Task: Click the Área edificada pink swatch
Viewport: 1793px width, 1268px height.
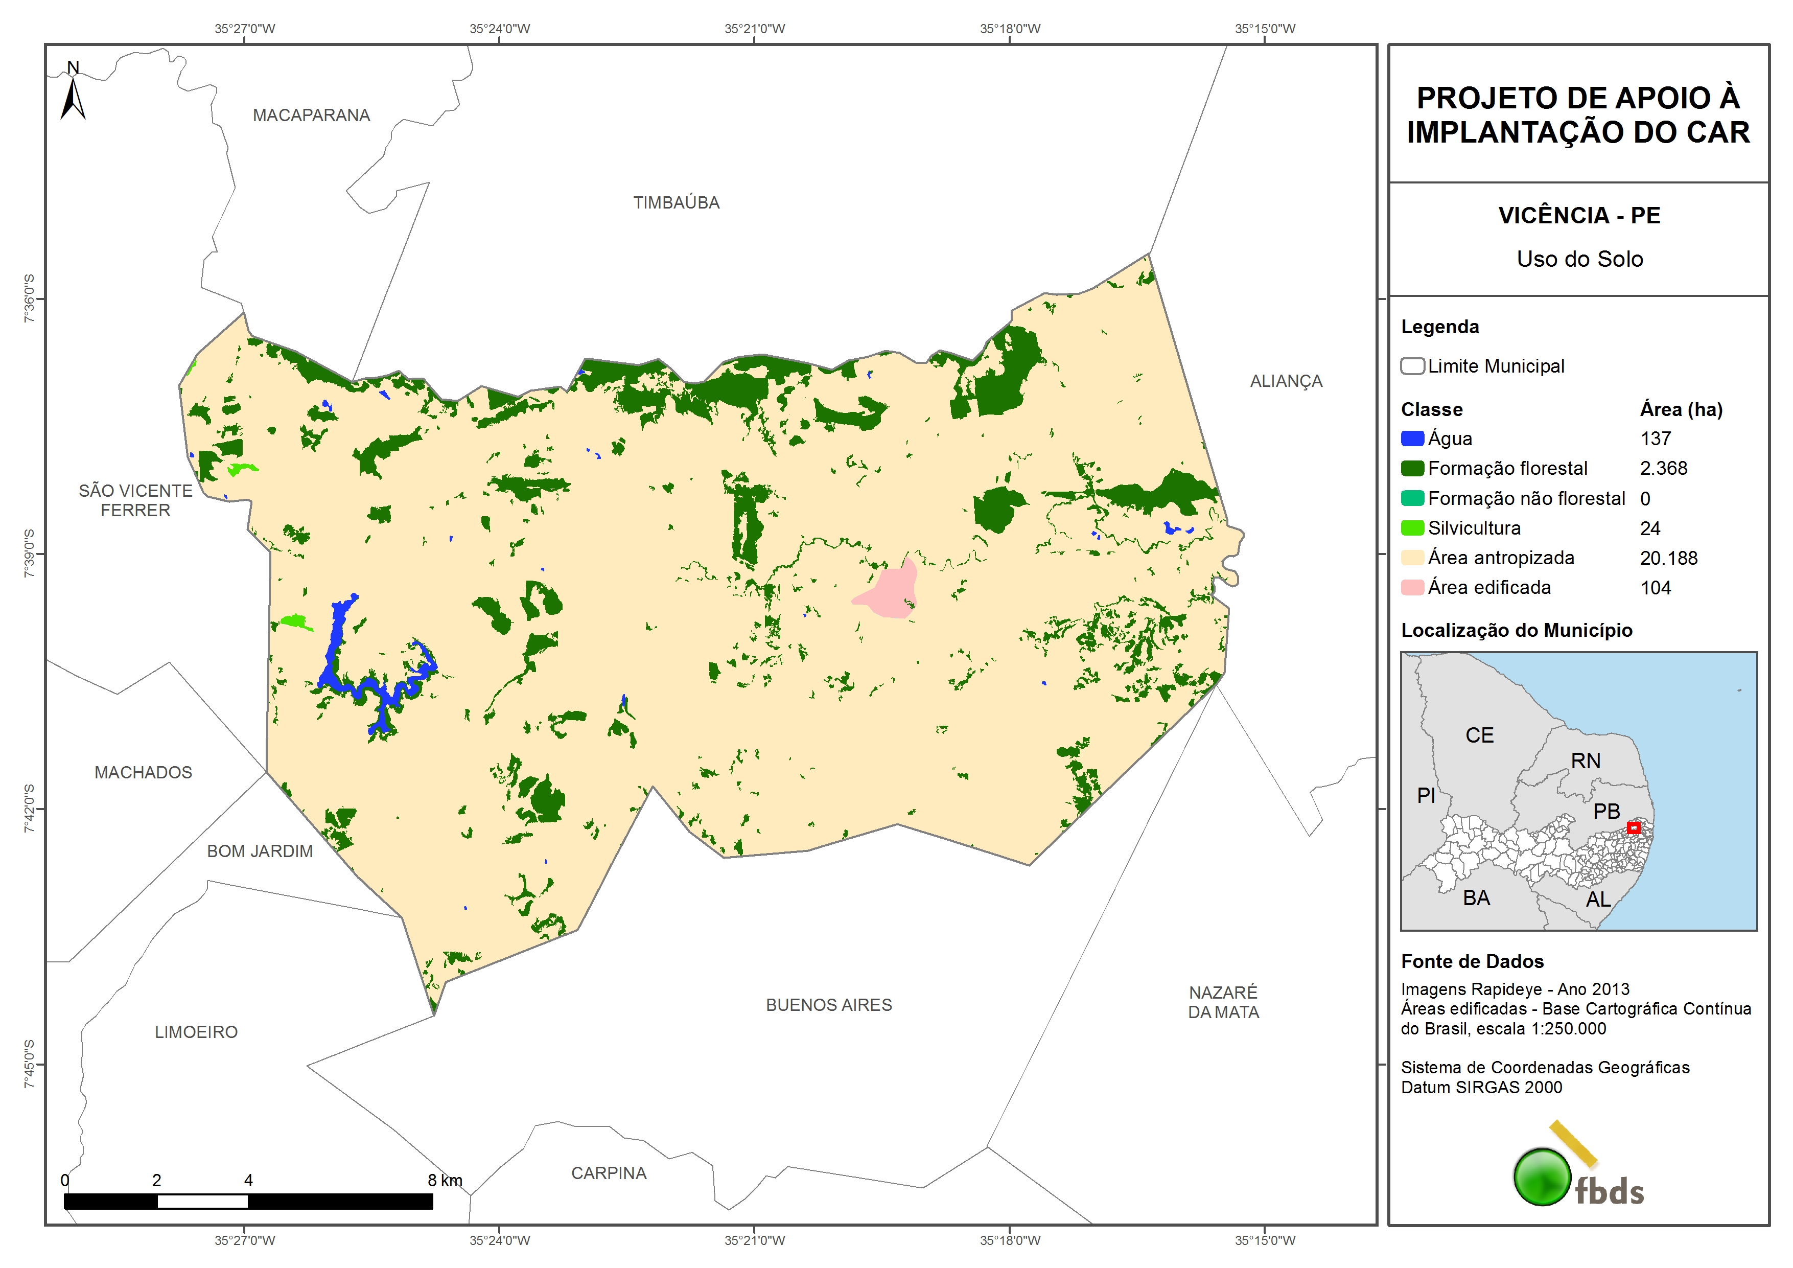Action: 1412,587
